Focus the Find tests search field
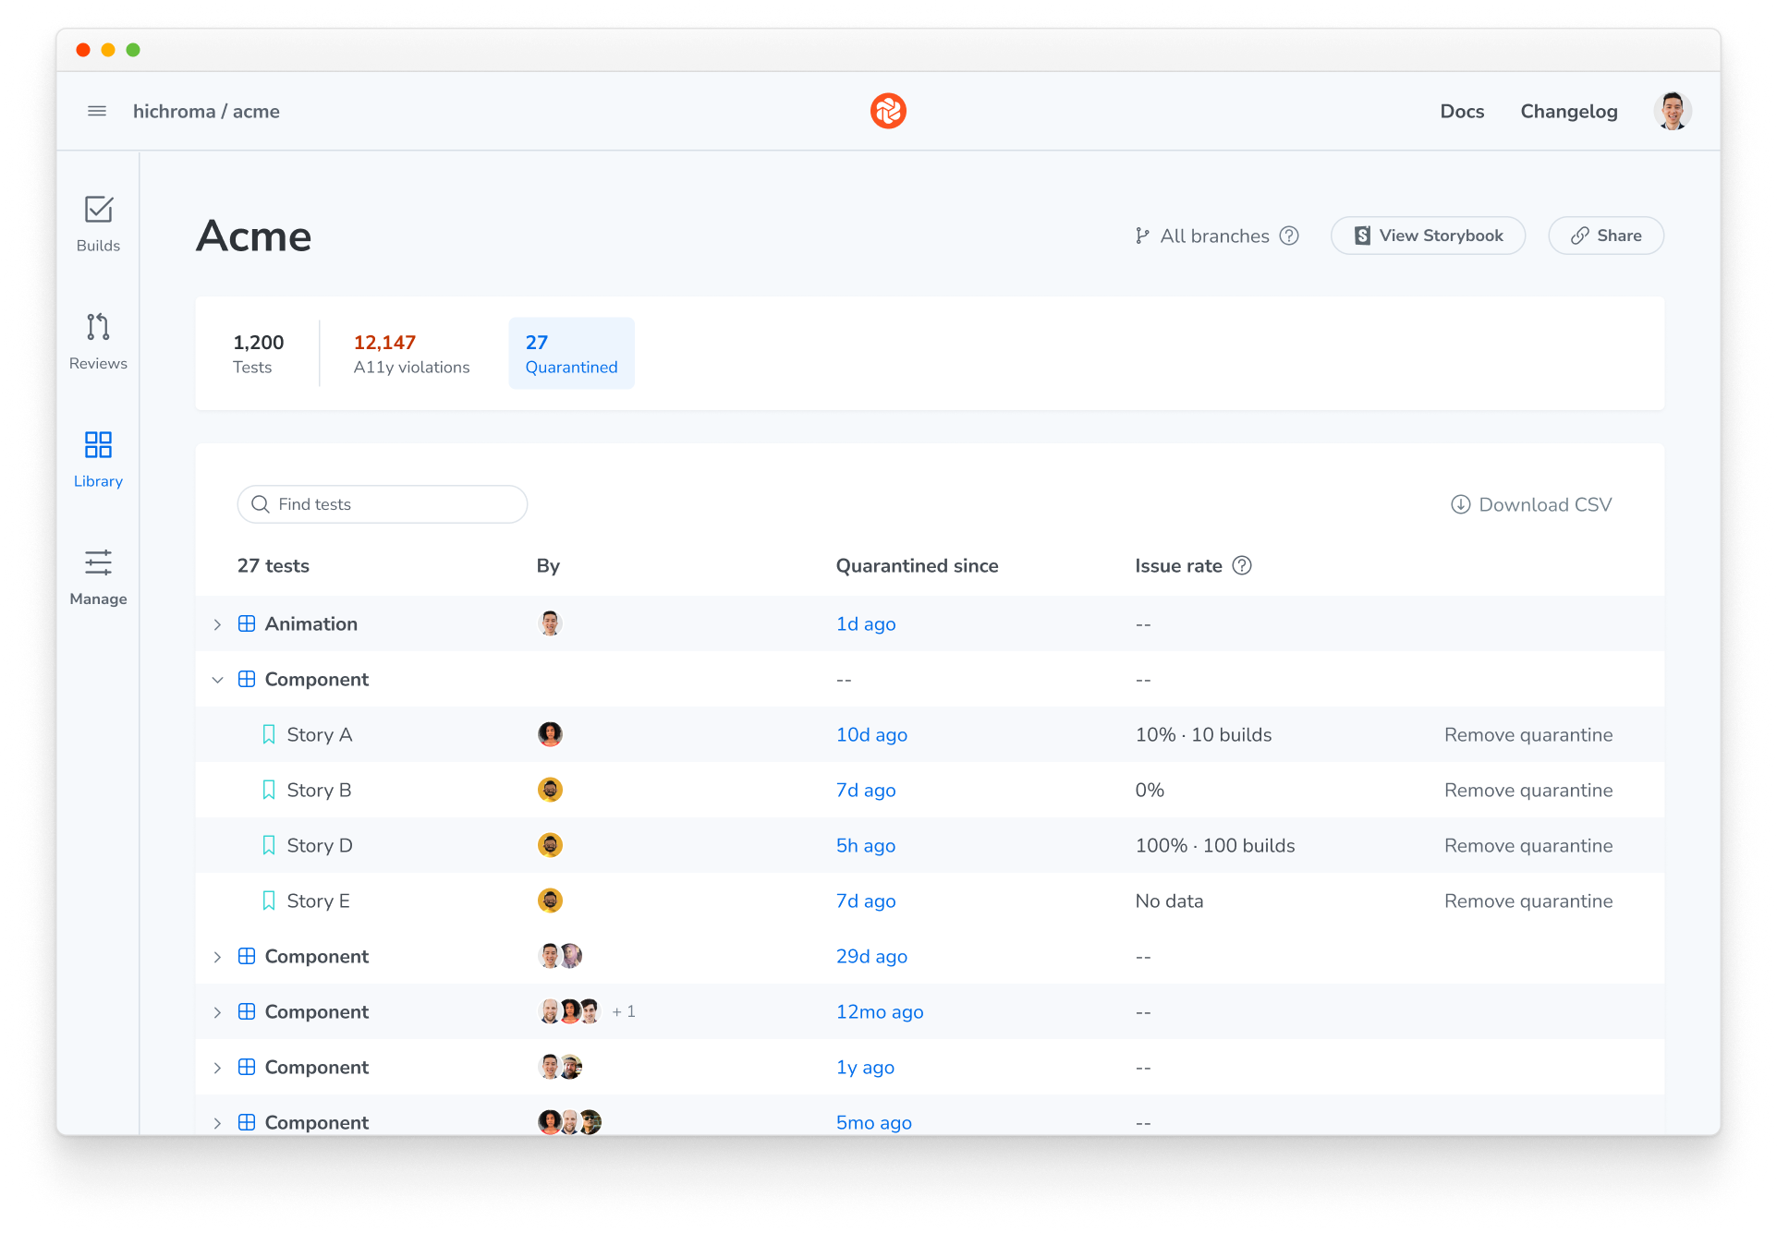The image size is (1777, 1233). pyautogui.click(x=383, y=504)
